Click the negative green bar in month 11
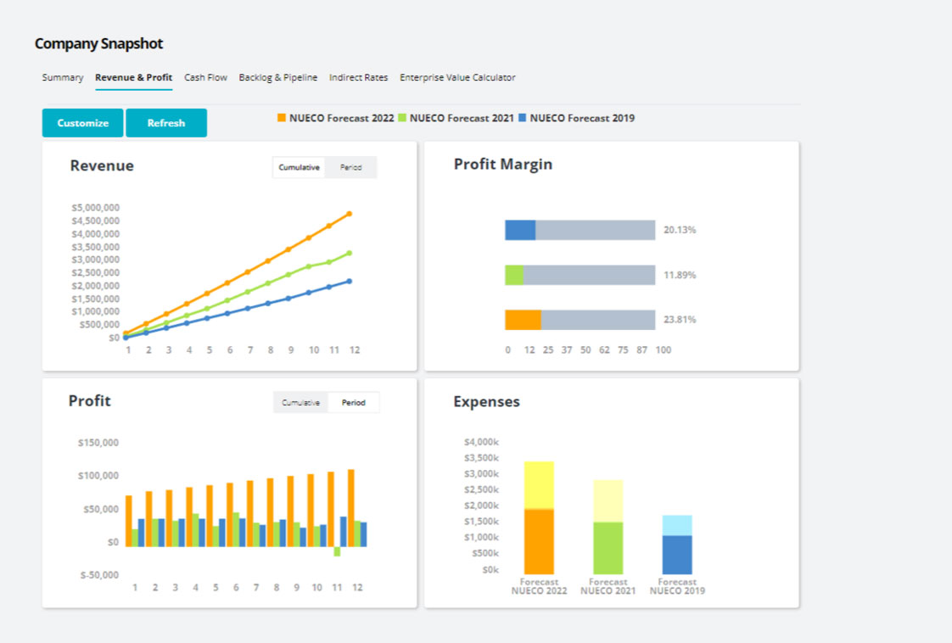Screen dimensions: 952x643 pyautogui.click(x=337, y=551)
